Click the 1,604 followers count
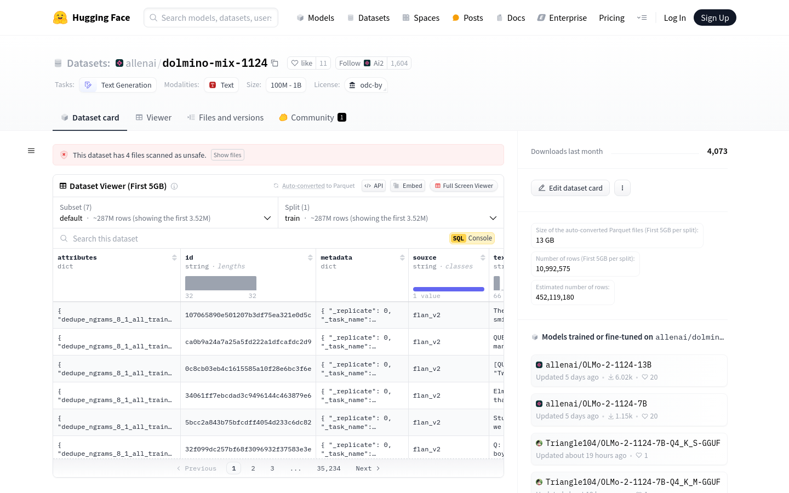789x493 pixels. [399, 63]
